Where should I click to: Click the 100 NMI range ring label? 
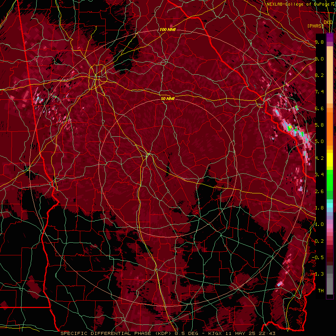click(168, 29)
